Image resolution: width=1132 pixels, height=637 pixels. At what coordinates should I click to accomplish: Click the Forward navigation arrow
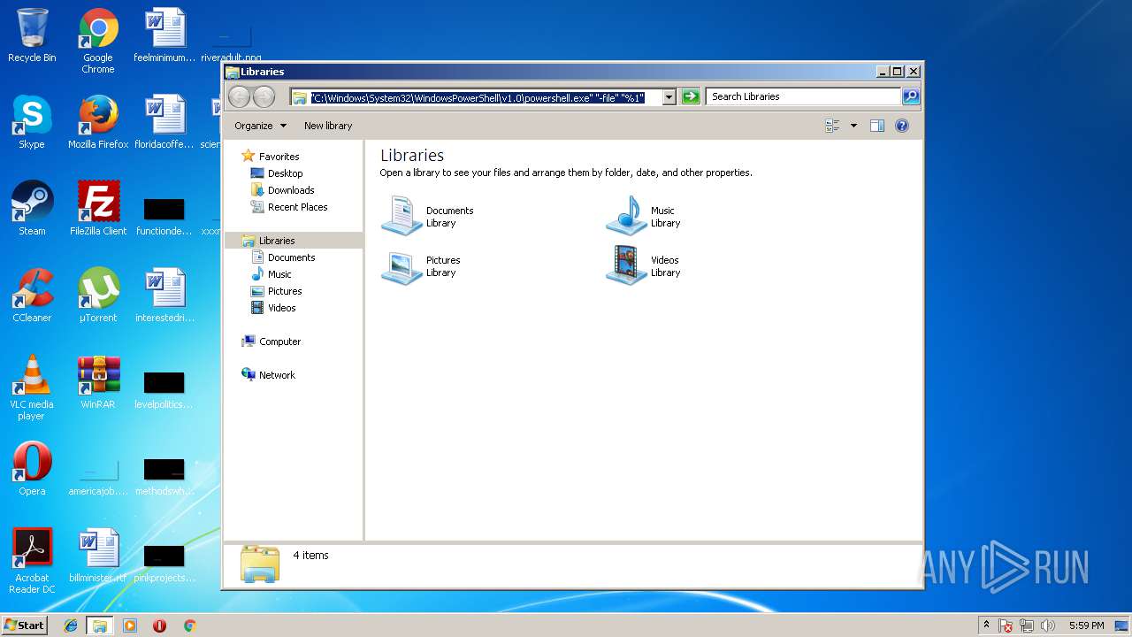coord(264,97)
